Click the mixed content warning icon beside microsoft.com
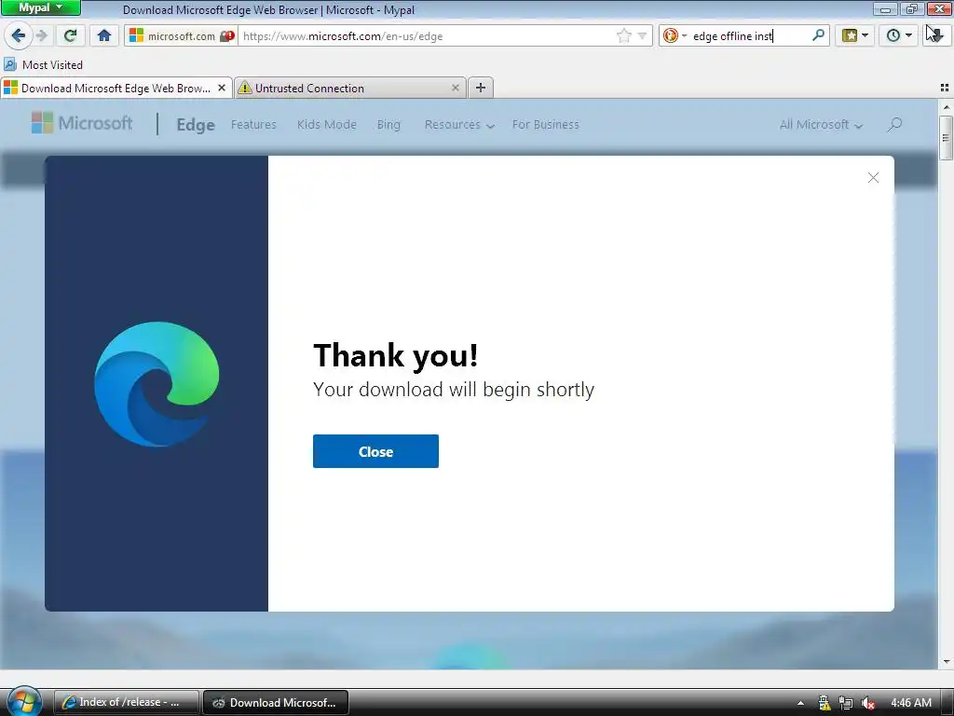The width and height of the screenshot is (954, 716). point(227,36)
